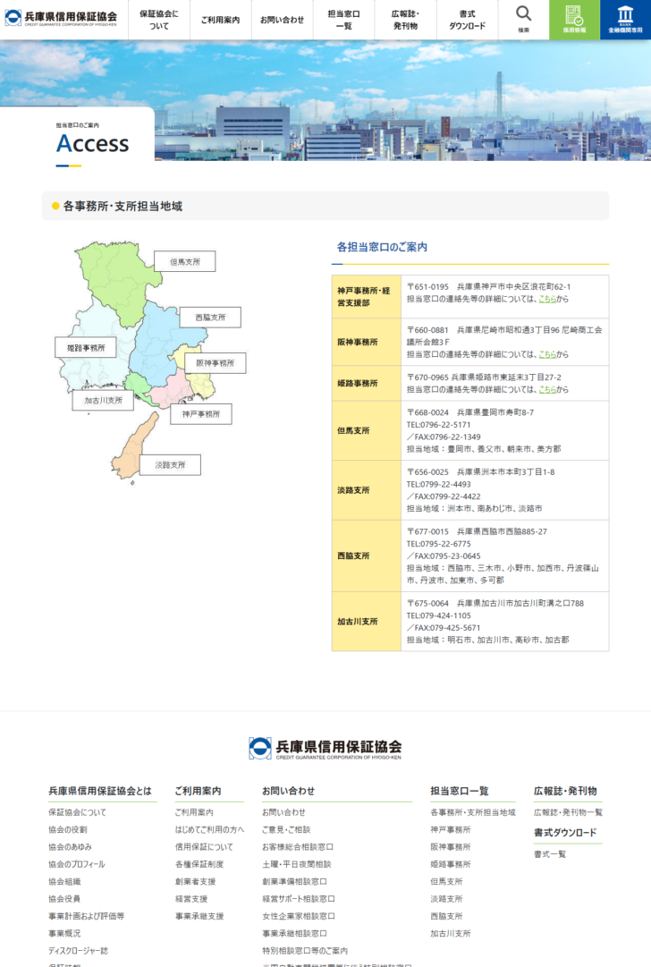Open the search magnifier icon

pos(523,19)
